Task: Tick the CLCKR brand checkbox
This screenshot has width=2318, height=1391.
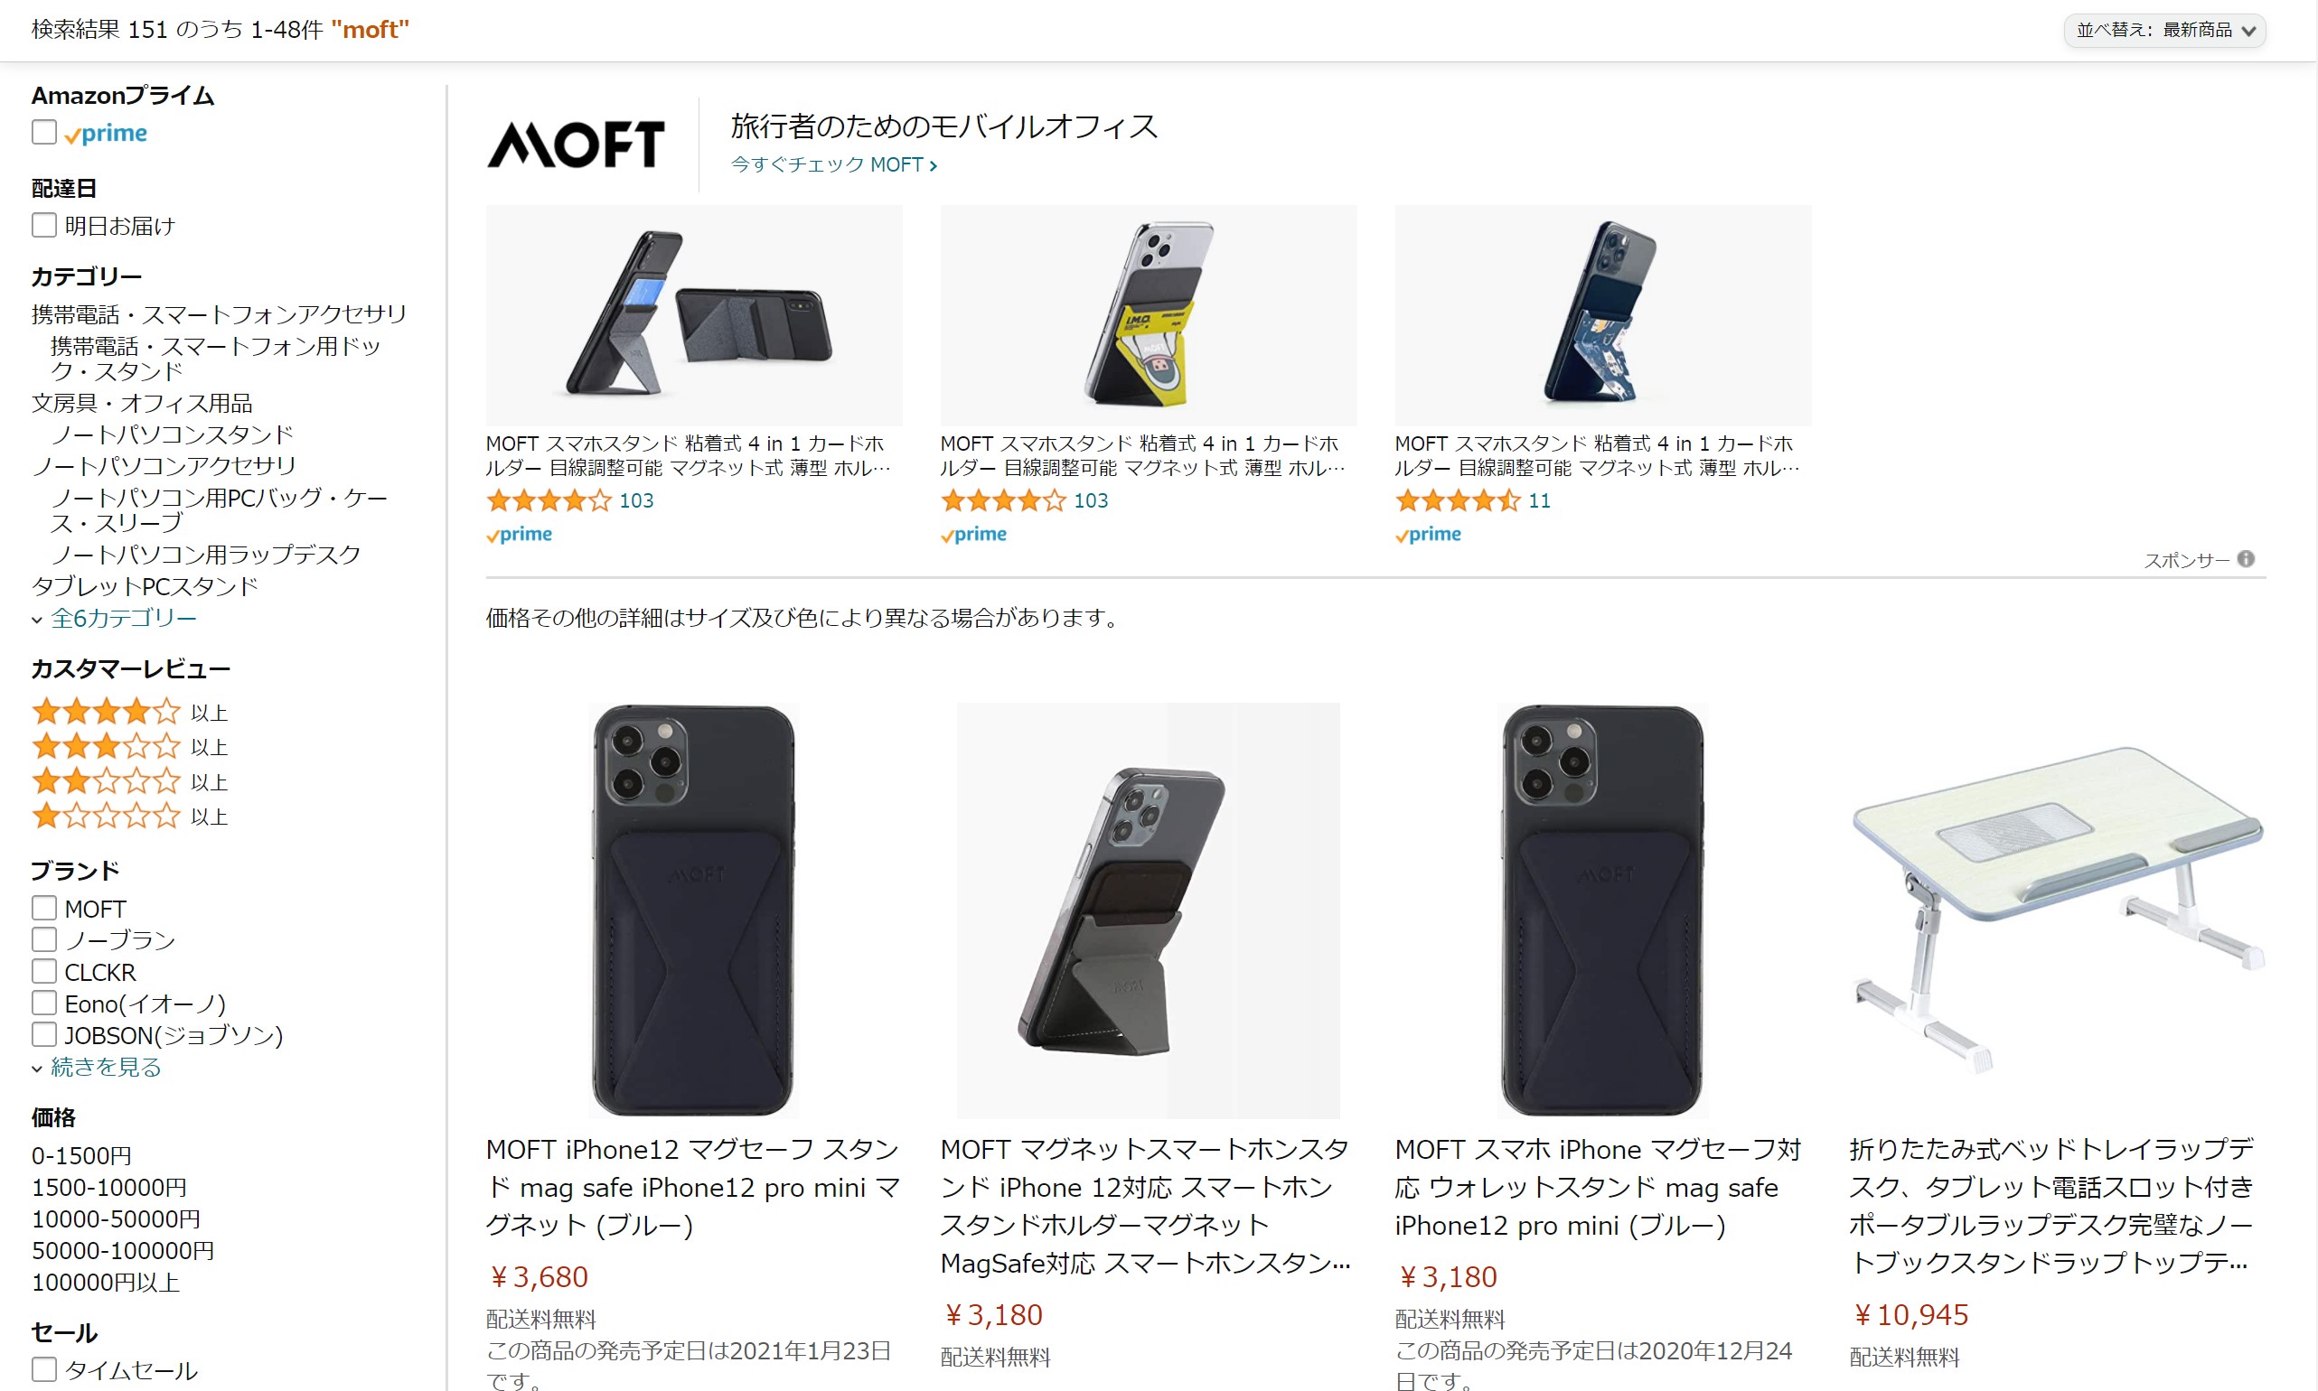Action: point(44,971)
